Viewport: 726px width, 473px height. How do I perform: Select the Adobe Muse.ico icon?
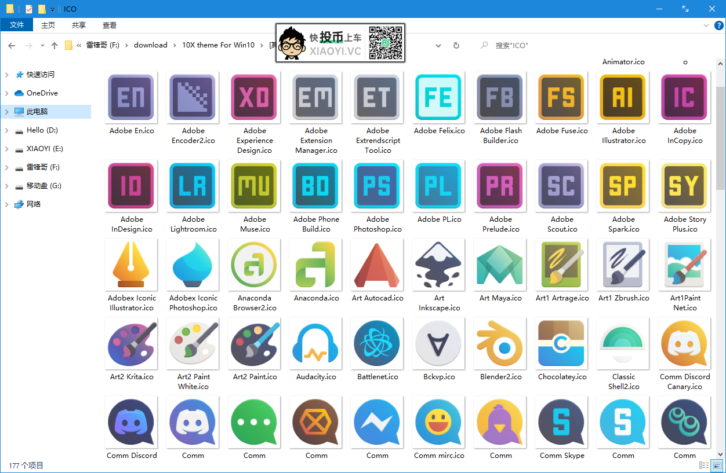coord(255,186)
